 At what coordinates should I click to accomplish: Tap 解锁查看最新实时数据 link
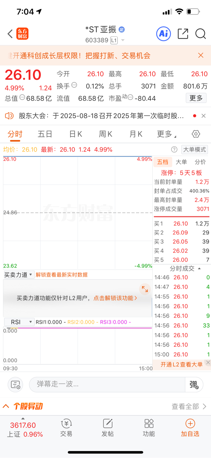click(x=62, y=275)
